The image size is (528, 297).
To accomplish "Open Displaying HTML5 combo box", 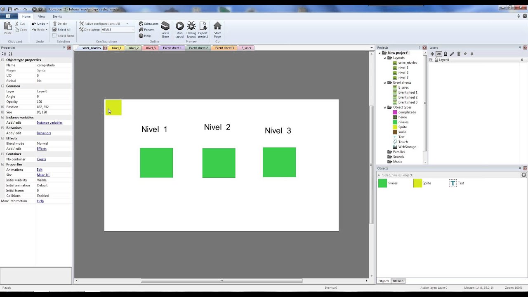I will (x=118, y=30).
